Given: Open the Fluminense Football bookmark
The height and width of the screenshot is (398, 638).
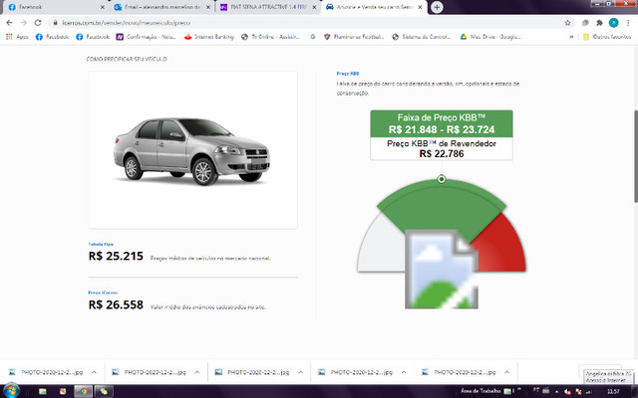Looking at the screenshot, I should click(x=354, y=37).
